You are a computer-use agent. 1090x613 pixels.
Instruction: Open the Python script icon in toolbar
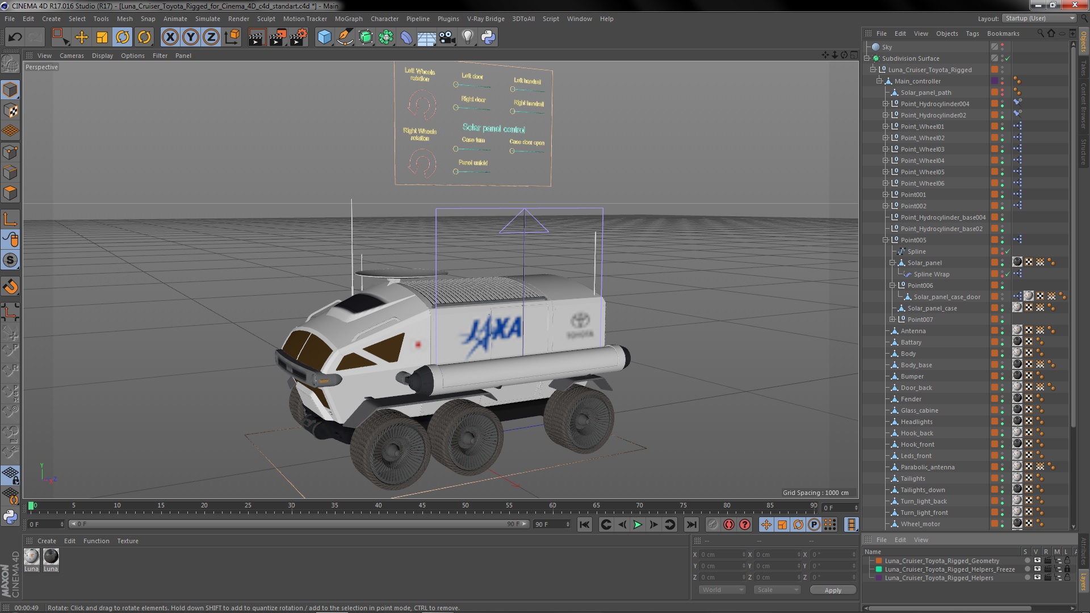click(488, 37)
